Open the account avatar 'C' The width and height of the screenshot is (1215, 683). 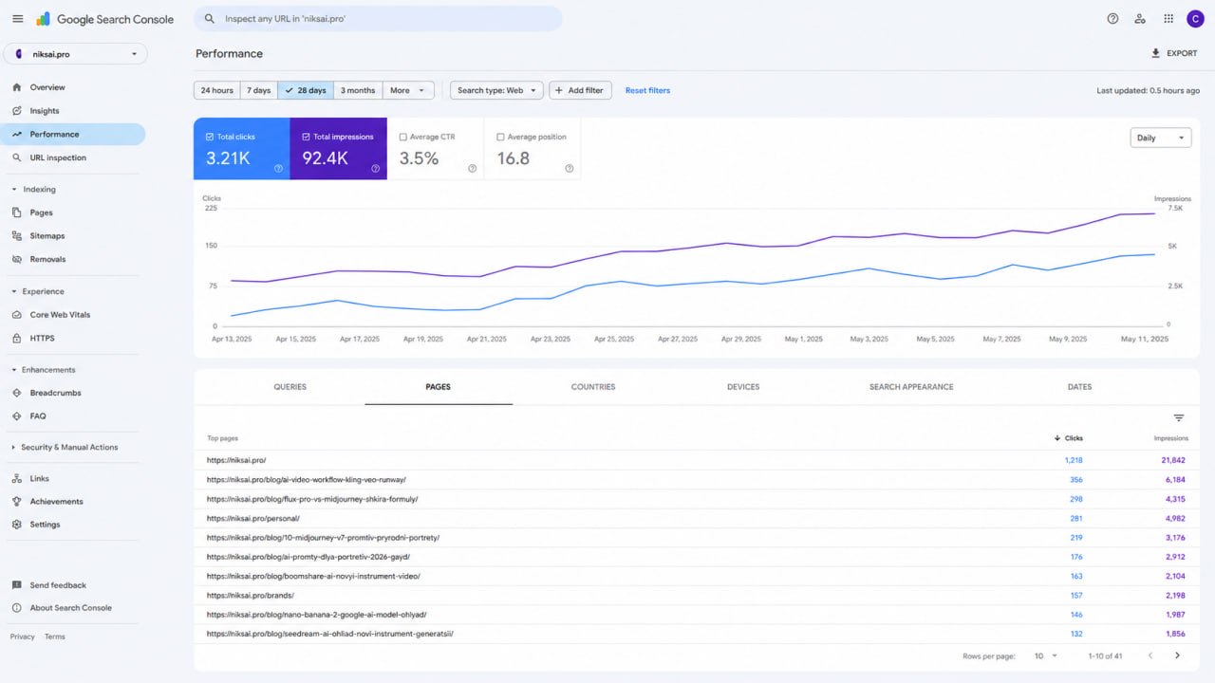tap(1195, 19)
